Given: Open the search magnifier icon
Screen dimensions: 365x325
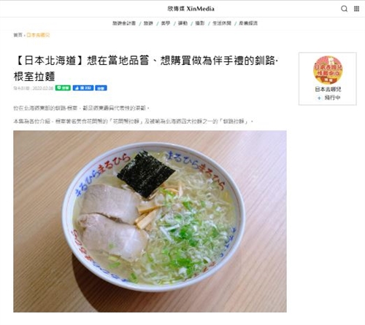Looking at the screenshot, I should pos(344,9).
